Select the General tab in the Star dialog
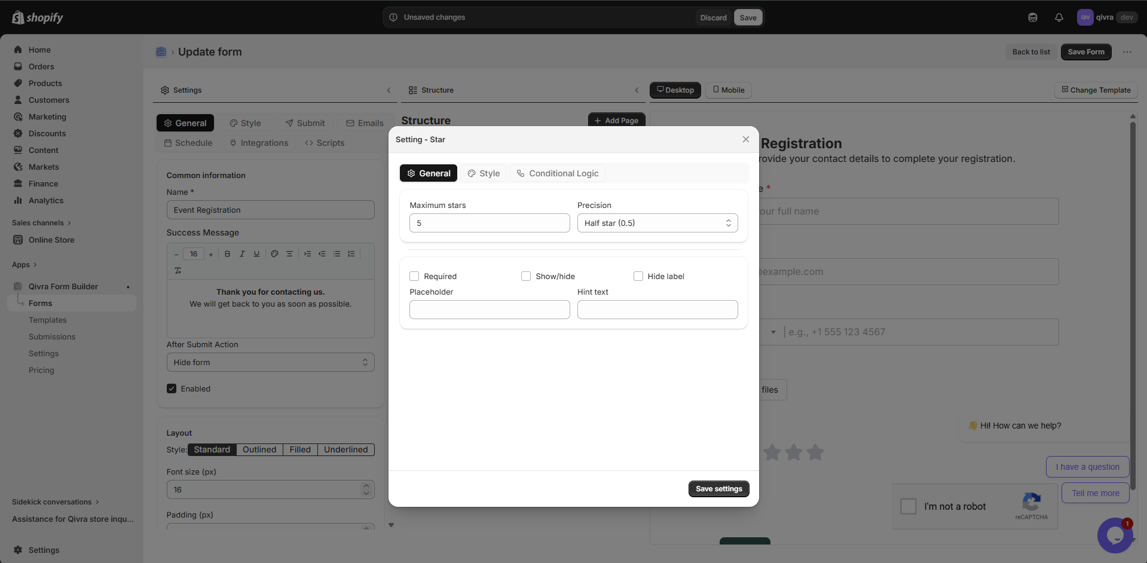1147x563 pixels. (x=429, y=173)
